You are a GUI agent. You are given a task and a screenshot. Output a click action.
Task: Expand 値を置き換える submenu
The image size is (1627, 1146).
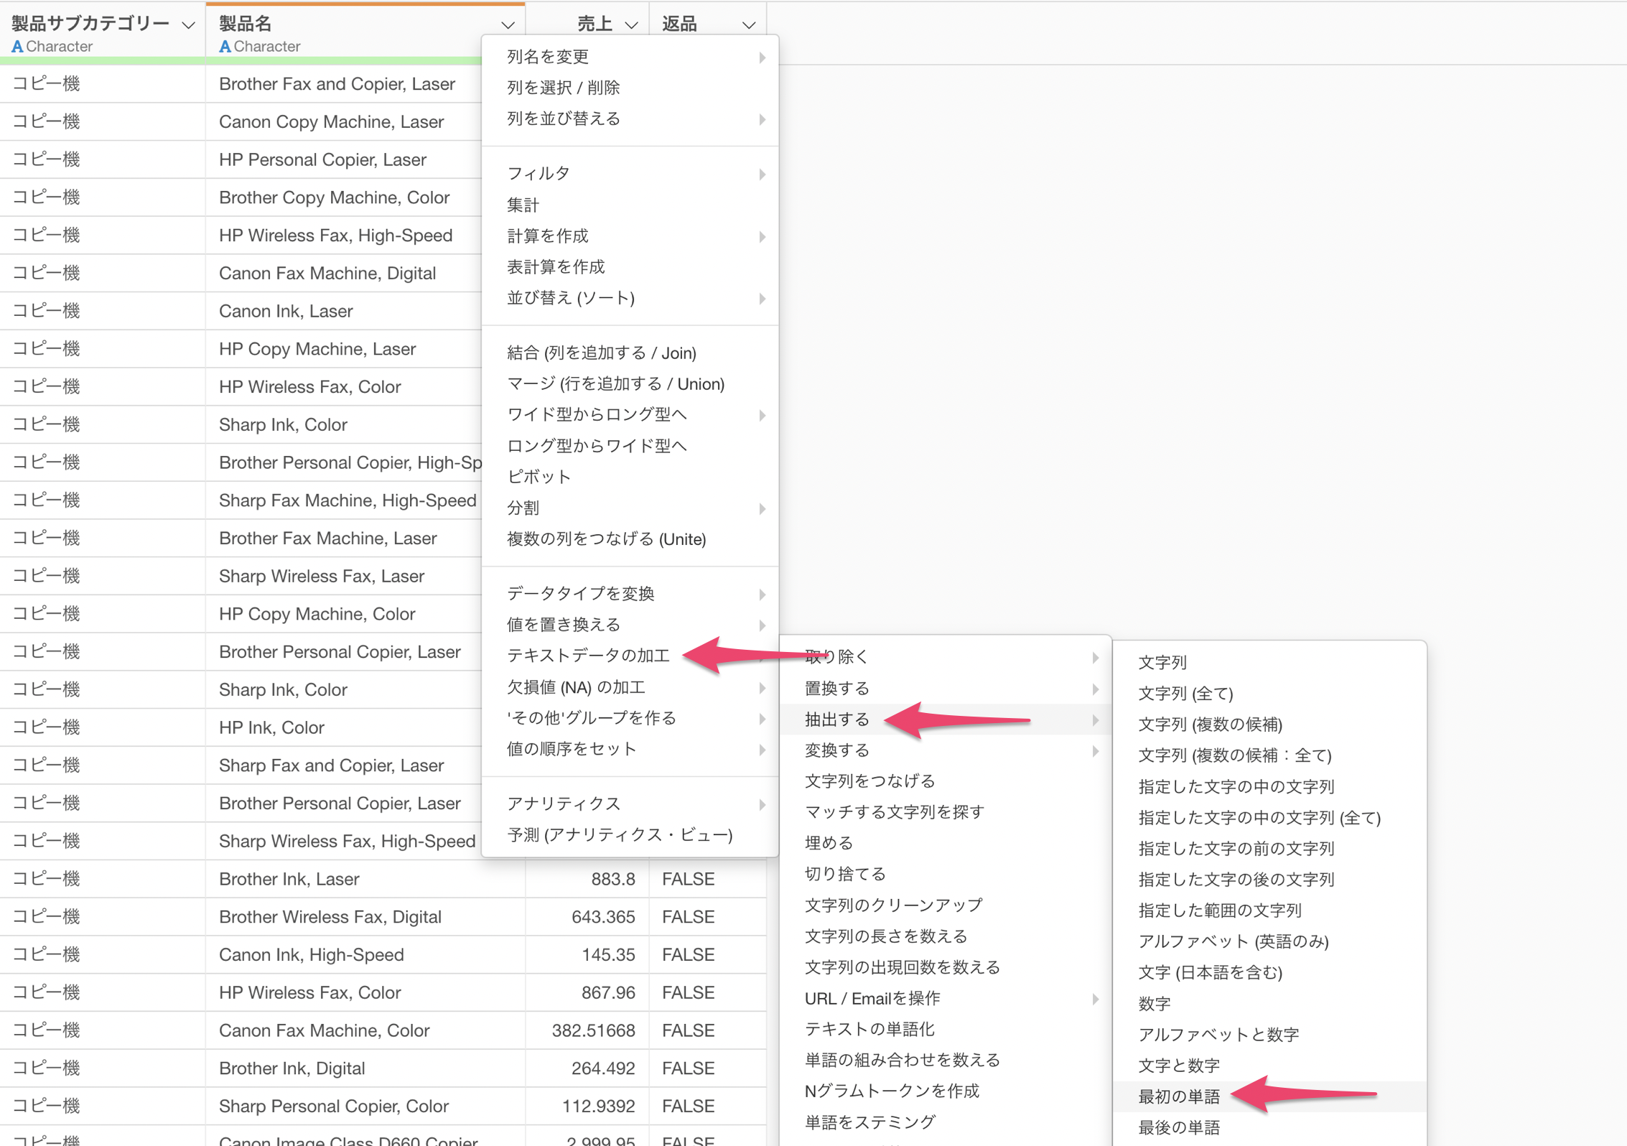630,625
